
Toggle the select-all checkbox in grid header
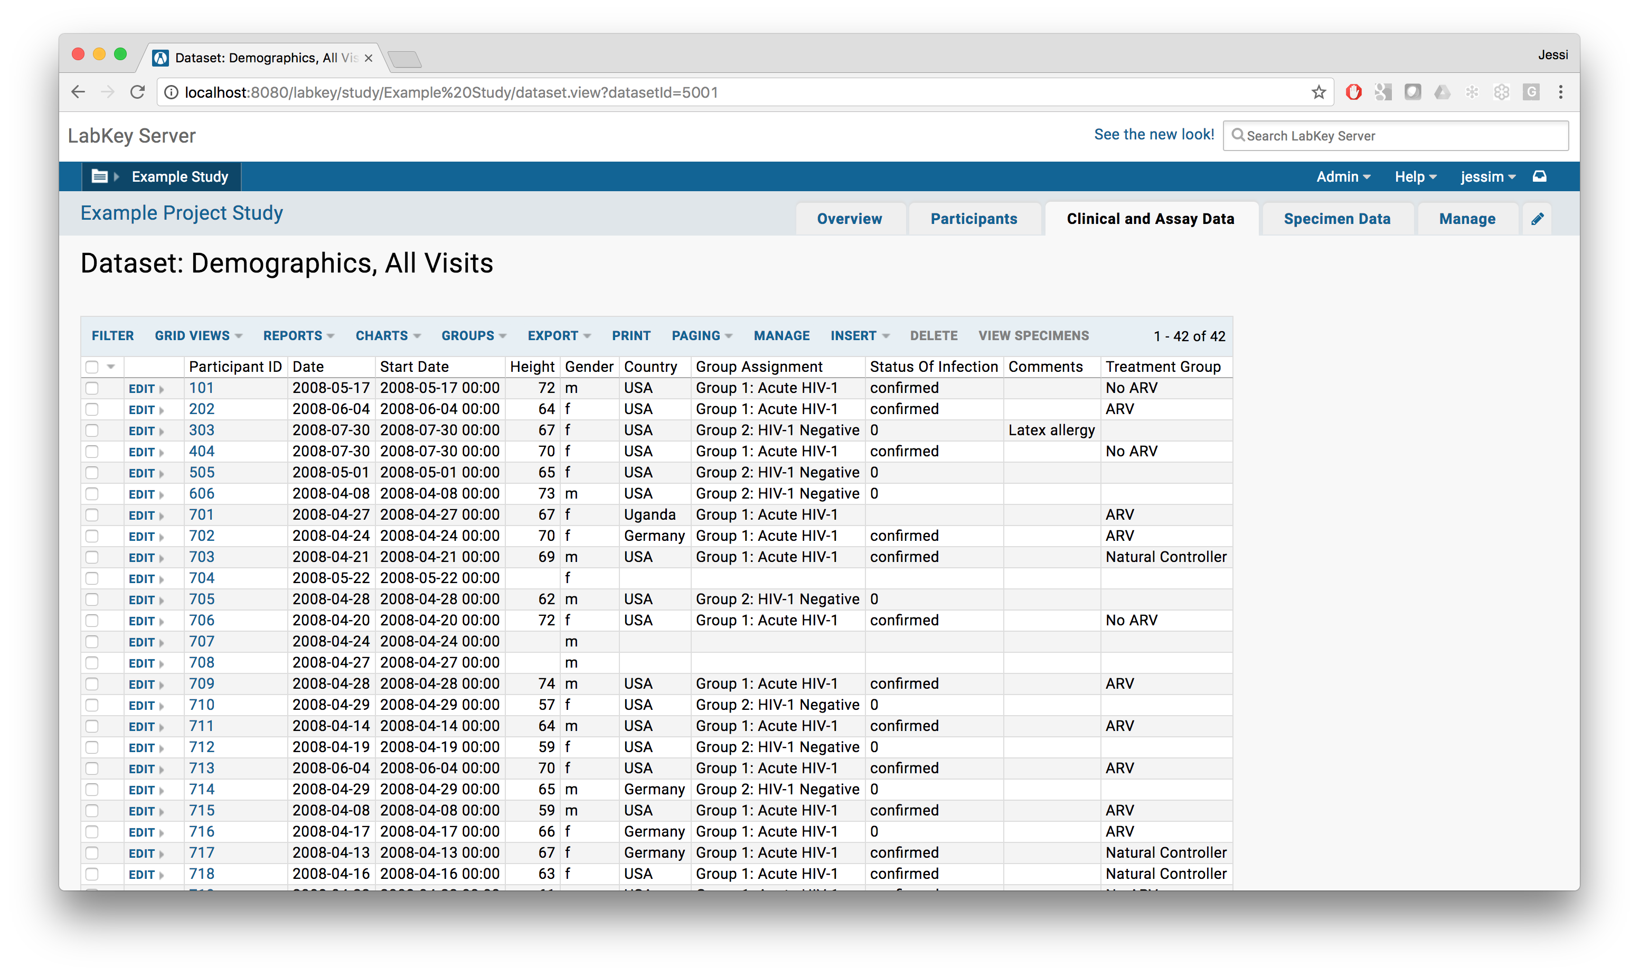tap(92, 367)
